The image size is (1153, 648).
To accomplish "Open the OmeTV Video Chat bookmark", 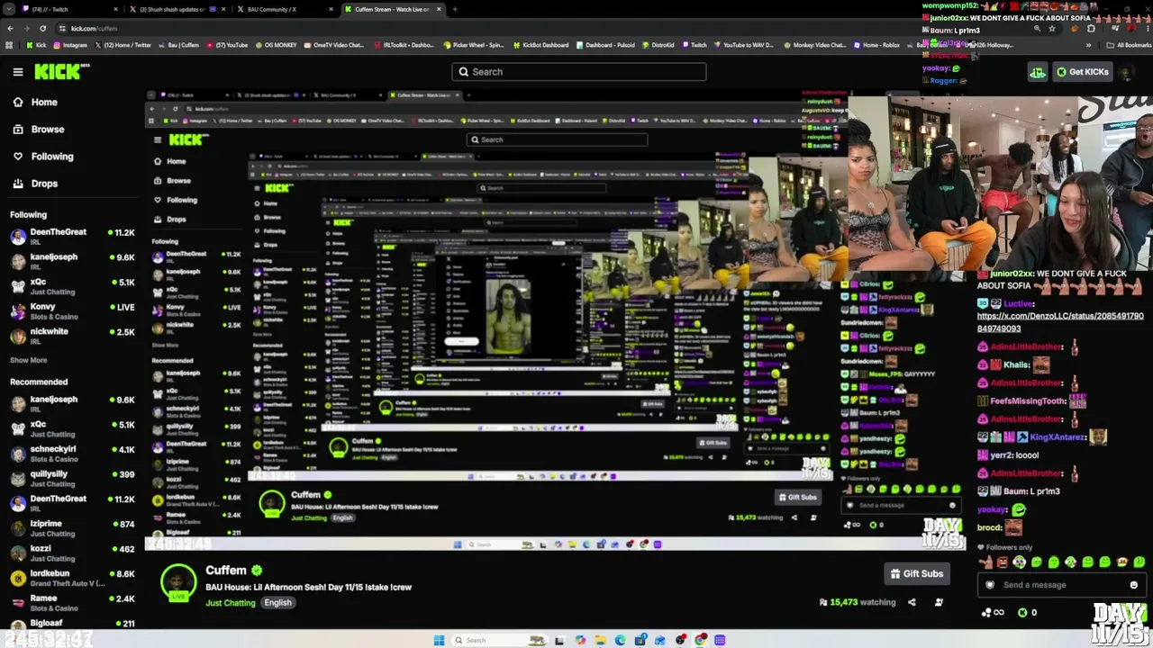I will 334,45.
